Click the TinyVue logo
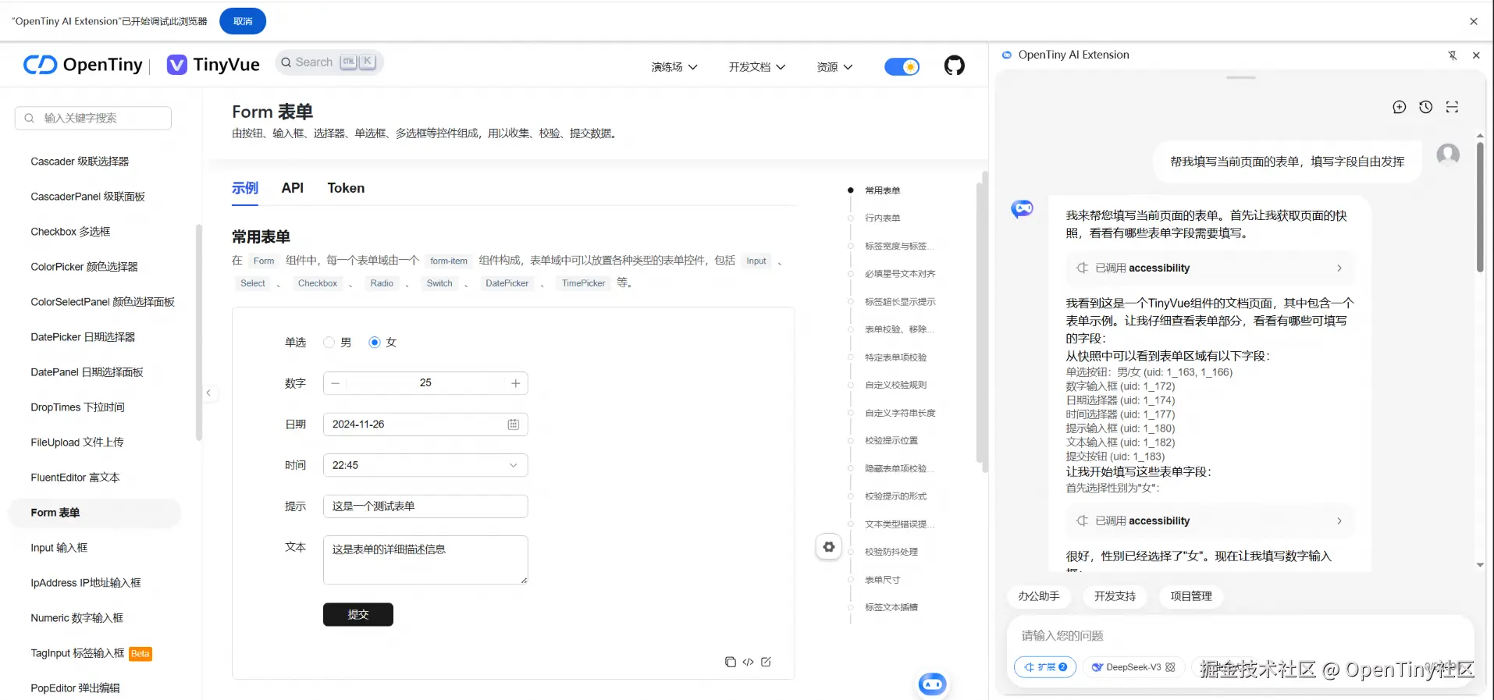The image size is (1494, 700). coord(213,65)
